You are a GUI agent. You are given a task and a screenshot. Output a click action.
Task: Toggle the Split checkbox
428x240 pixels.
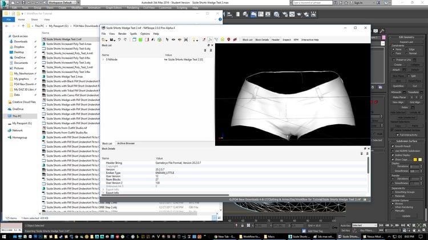click(x=409, y=76)
